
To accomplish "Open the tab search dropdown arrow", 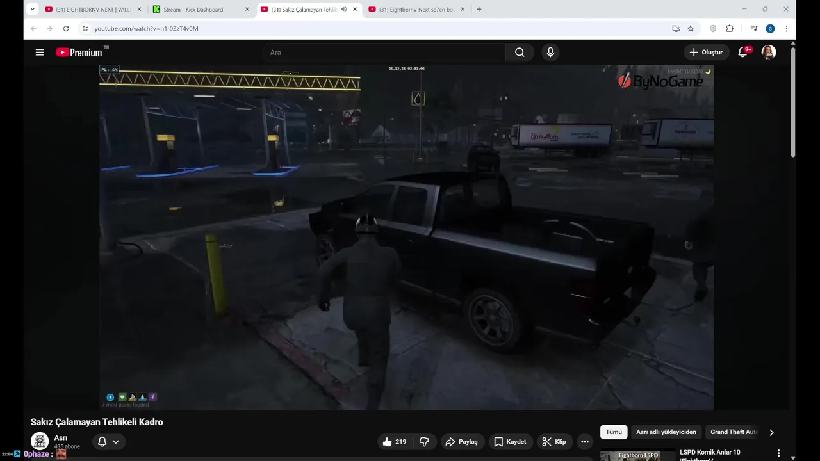I will [33, 9].
